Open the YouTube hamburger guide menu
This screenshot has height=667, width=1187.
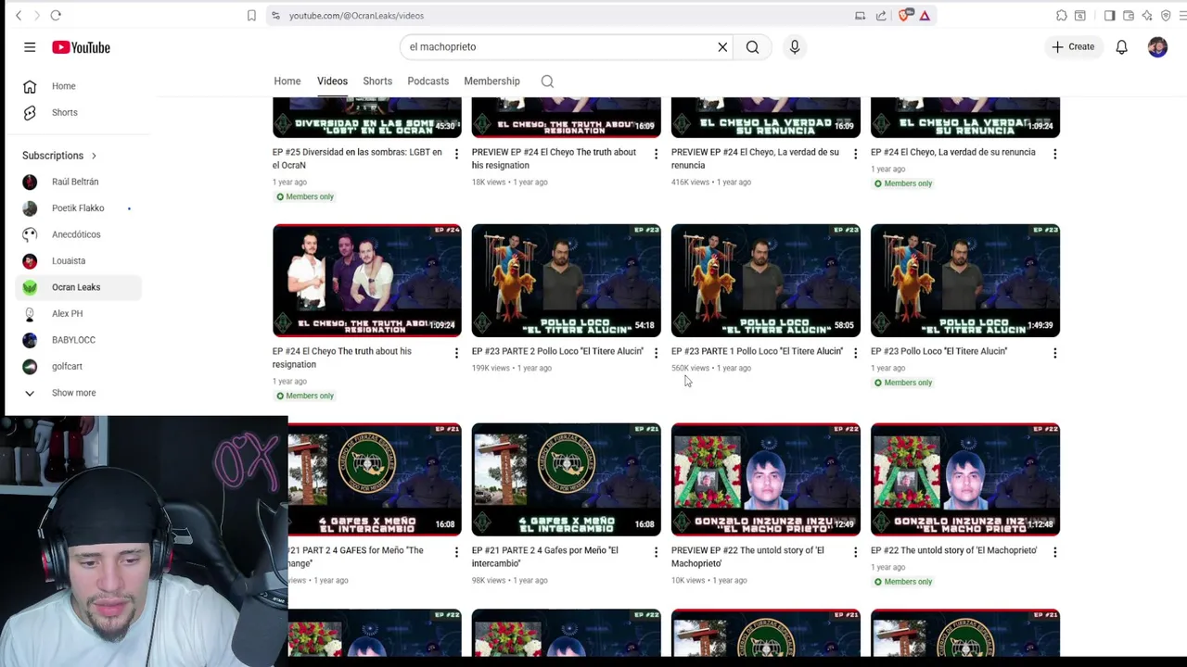point(30,47)
